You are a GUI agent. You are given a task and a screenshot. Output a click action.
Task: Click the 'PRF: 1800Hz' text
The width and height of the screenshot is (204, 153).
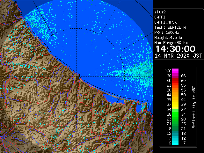click(166, 33)
